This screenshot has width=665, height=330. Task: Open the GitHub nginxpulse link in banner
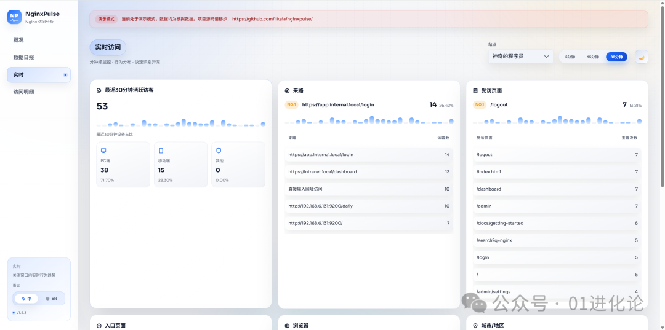pyautogui.click(x=272, y=19)
